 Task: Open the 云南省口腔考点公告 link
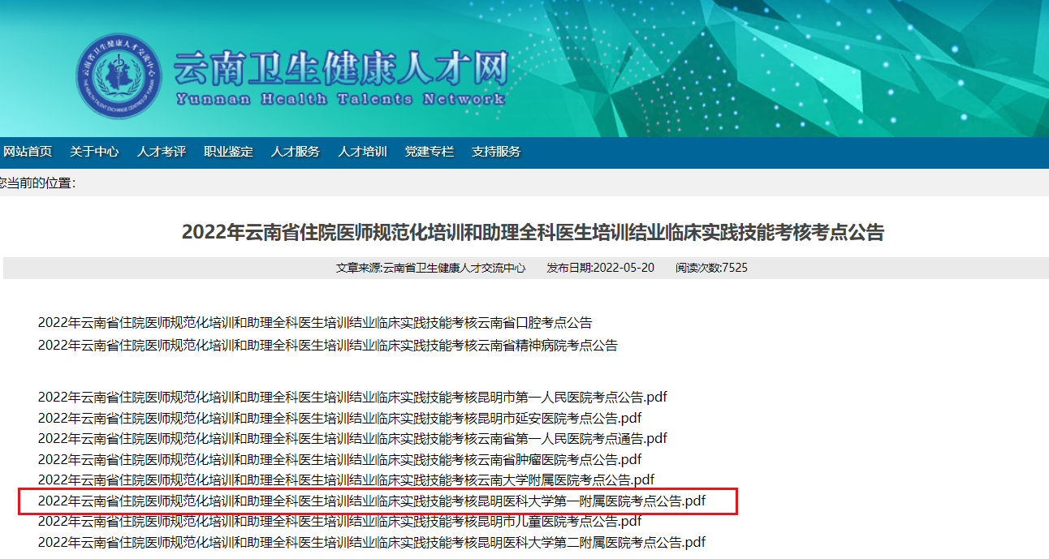click(315, 323)
